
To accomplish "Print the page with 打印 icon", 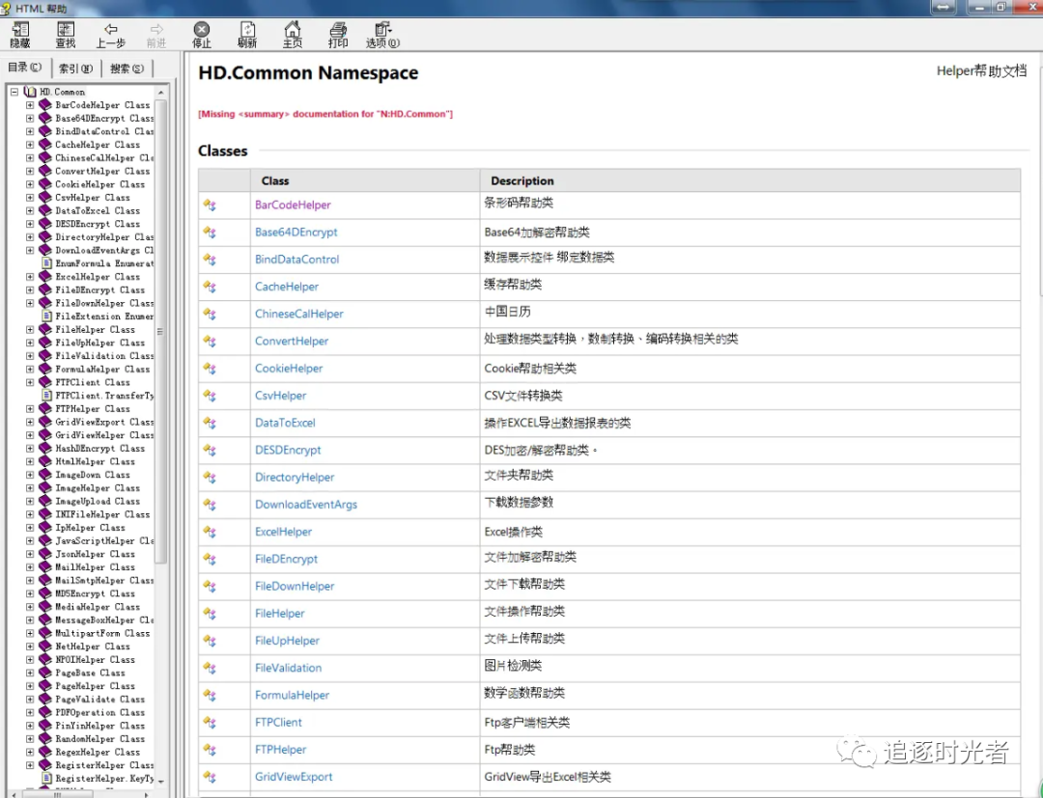I will pos(338,29).
